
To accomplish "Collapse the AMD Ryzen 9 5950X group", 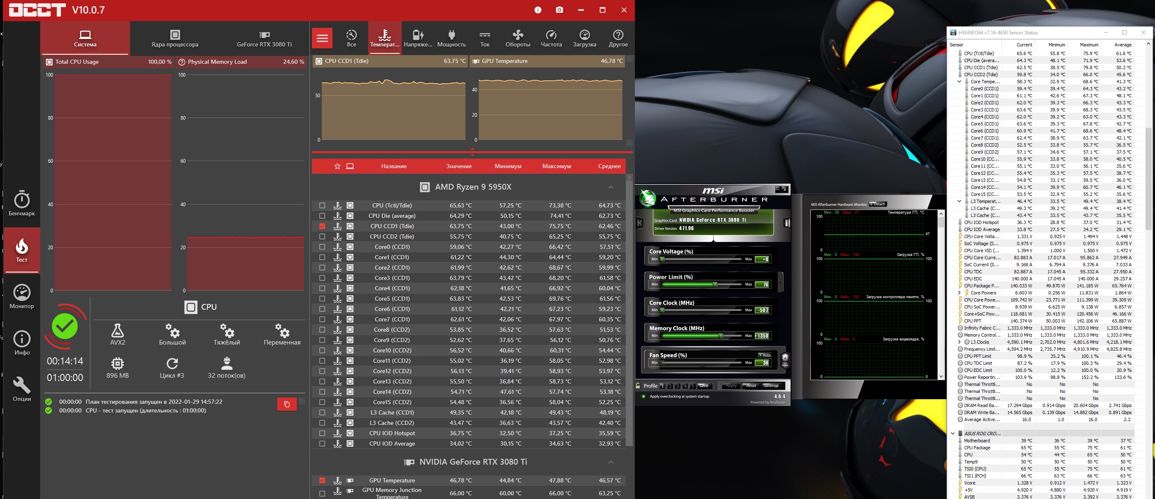I will point(610,187).
